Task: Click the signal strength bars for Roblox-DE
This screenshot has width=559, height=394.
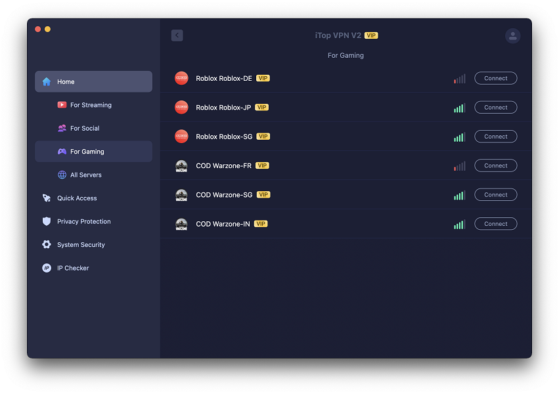Action: [x=459, y=79]
